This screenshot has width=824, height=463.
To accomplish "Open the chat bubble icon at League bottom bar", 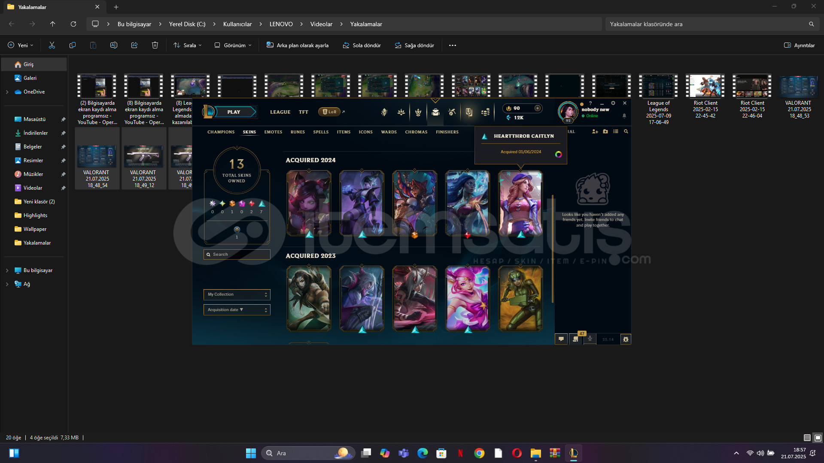I will coord(561,339).
